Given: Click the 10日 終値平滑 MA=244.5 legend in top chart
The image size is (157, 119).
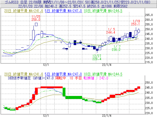Looking at the screenshot, I should click(x=103, y=11).
